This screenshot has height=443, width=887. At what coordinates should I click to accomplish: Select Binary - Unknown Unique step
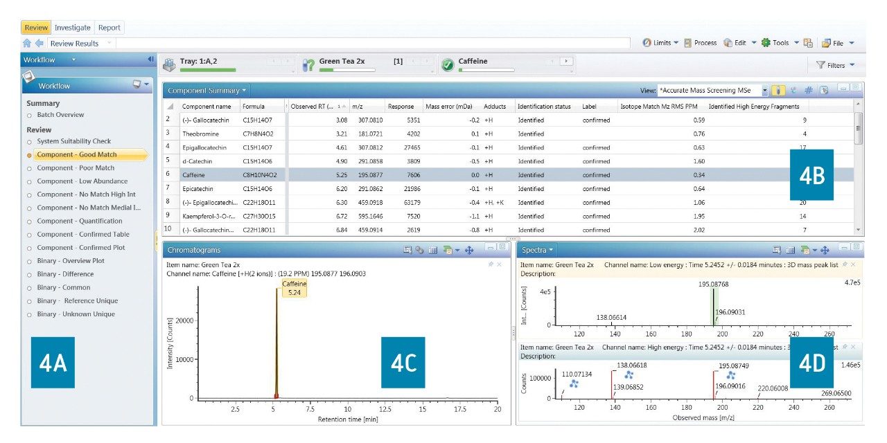(71, 314)
